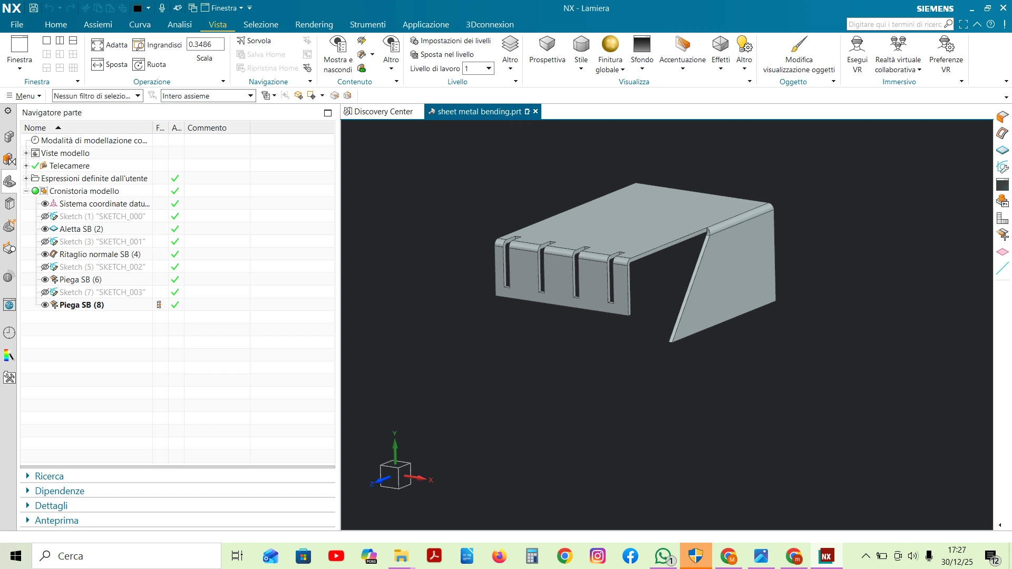Click the Sorvola fly-through icon
1012x569 pixels.
coord(241,41)
